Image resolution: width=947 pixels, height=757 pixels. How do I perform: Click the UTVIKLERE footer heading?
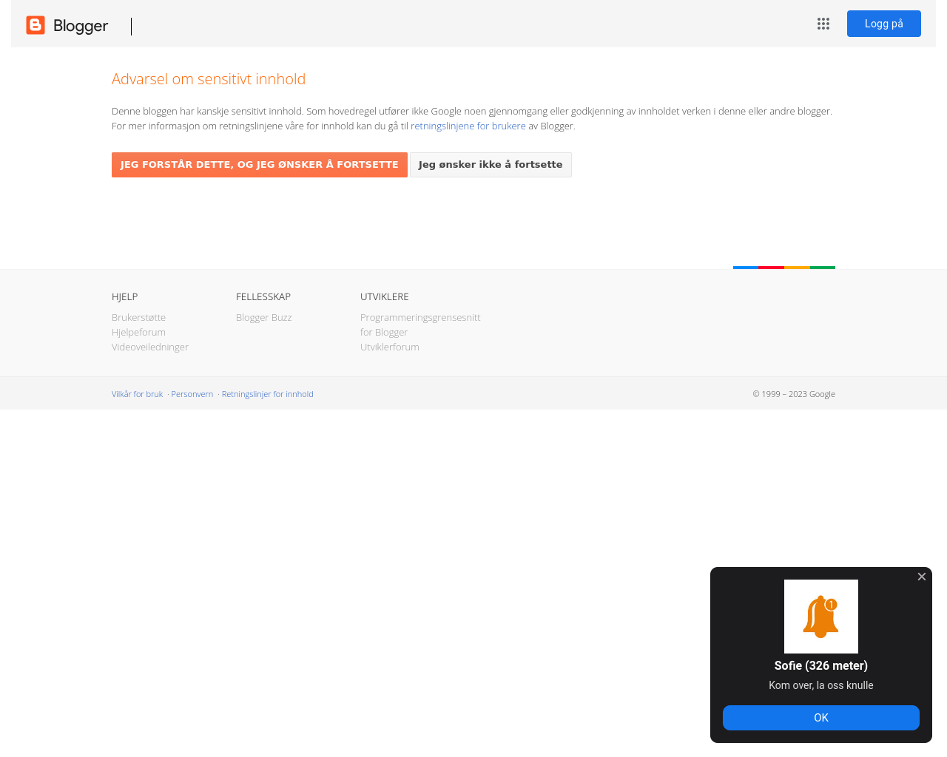click(x=385, y=296)
